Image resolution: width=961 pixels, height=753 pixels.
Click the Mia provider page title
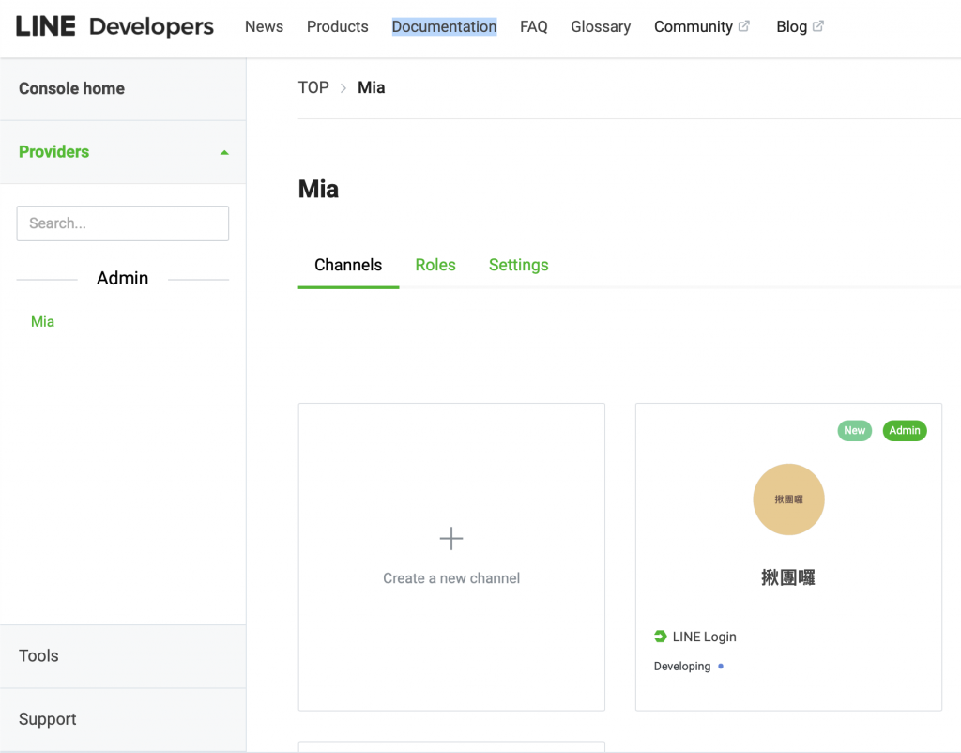(318, 189)
